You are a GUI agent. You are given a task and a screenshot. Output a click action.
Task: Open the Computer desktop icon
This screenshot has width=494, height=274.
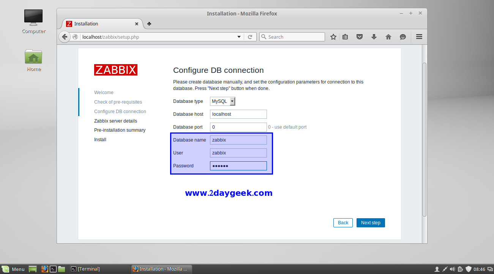click(33, 22)
